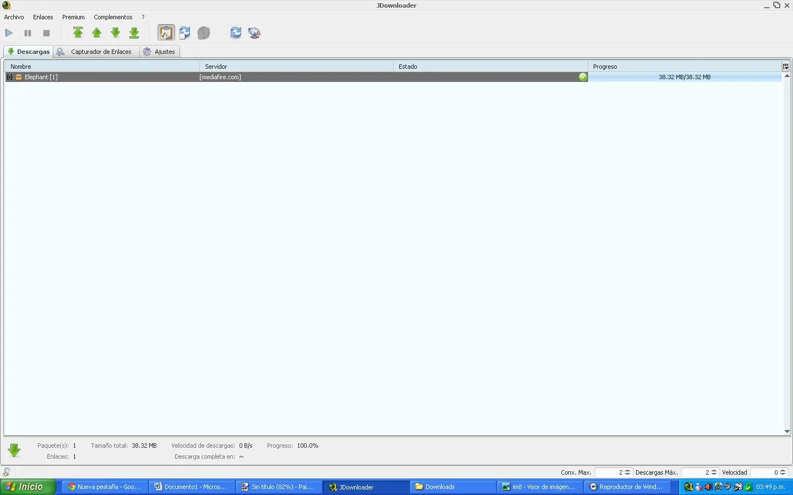The image size is (793, 495).
Task: Switch to the Descargas tab
Action: point(29,52)
